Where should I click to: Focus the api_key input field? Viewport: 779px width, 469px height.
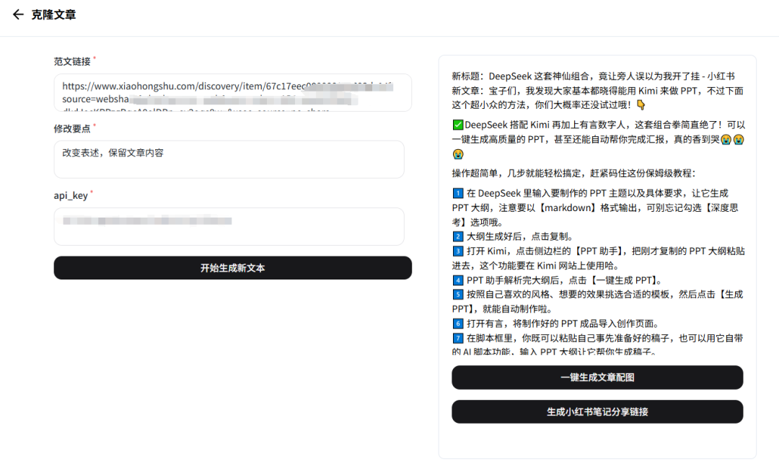[229, 226]
